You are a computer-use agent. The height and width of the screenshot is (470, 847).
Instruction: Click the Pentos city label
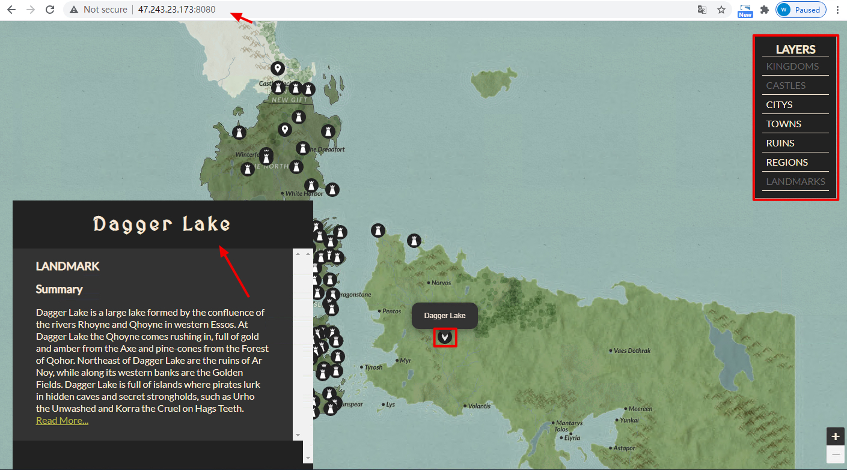pos(391,312)
